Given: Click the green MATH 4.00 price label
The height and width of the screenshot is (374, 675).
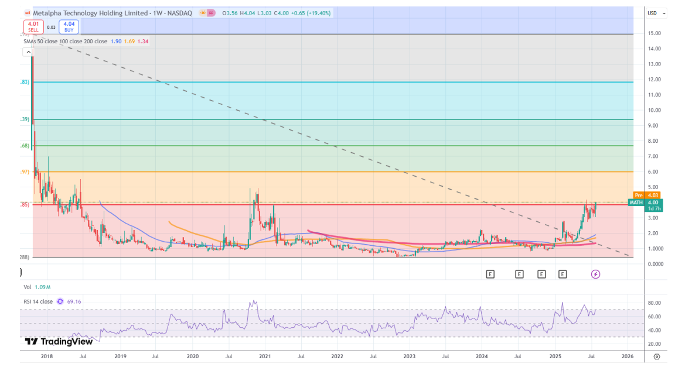Looking at the screenshot, I should [645, 203].
